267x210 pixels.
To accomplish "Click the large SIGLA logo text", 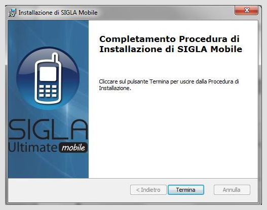I will tap(48, 129).
